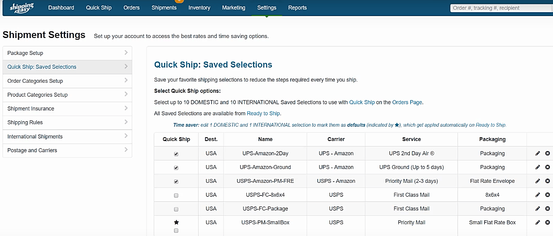
Task: Click the Packaging column header
Action: (492, 139)
